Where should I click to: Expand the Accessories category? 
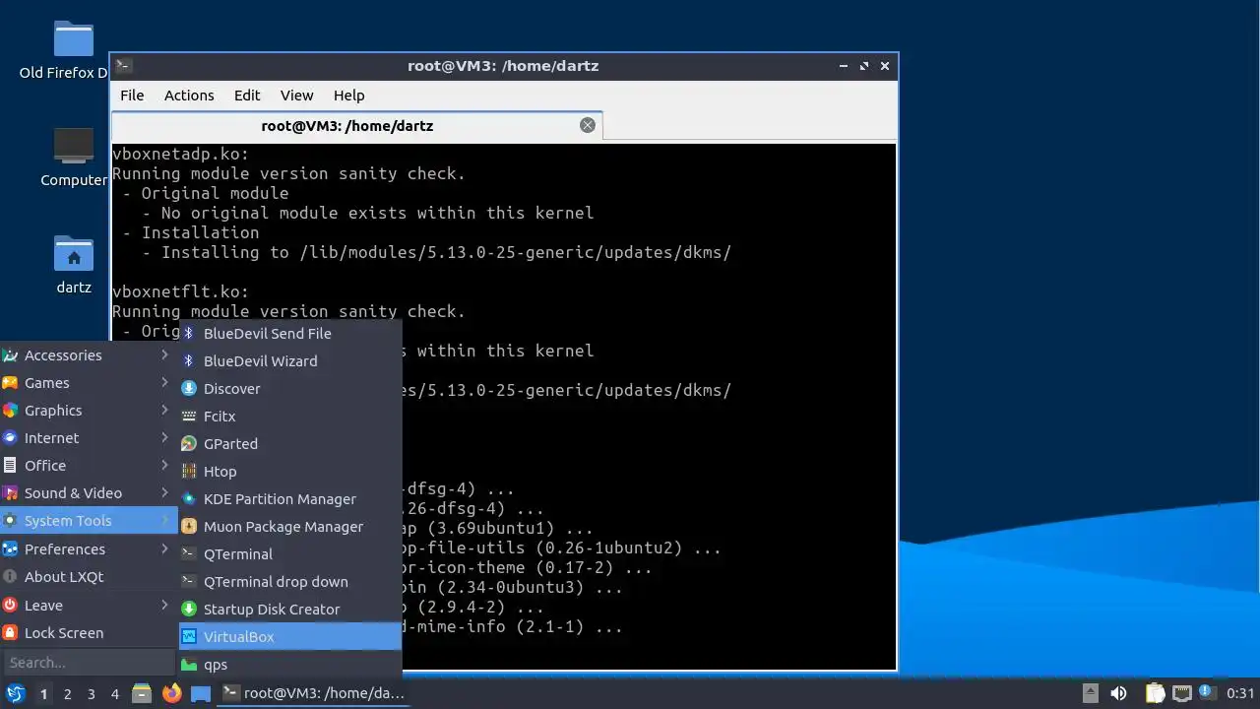coord(89,355)
